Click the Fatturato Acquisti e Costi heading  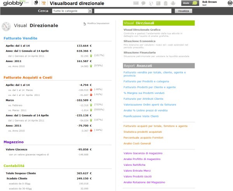(x=28, y=77)
